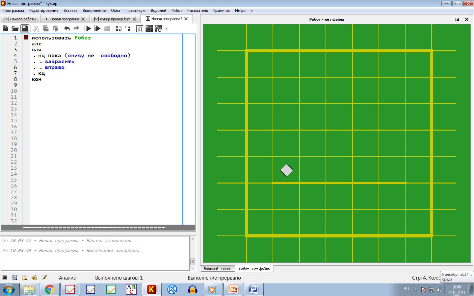Run program in test mode icon
The image size is (474, 296).
tap(97, 29)
